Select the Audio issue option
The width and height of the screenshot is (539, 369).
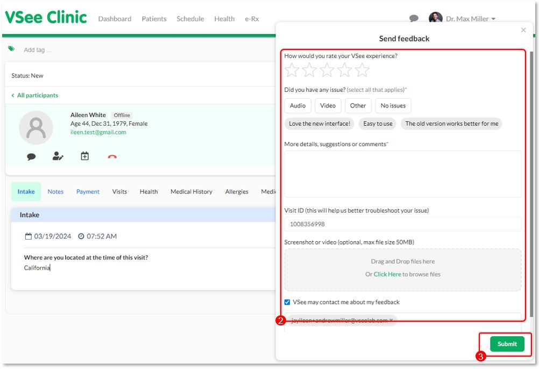297,106
